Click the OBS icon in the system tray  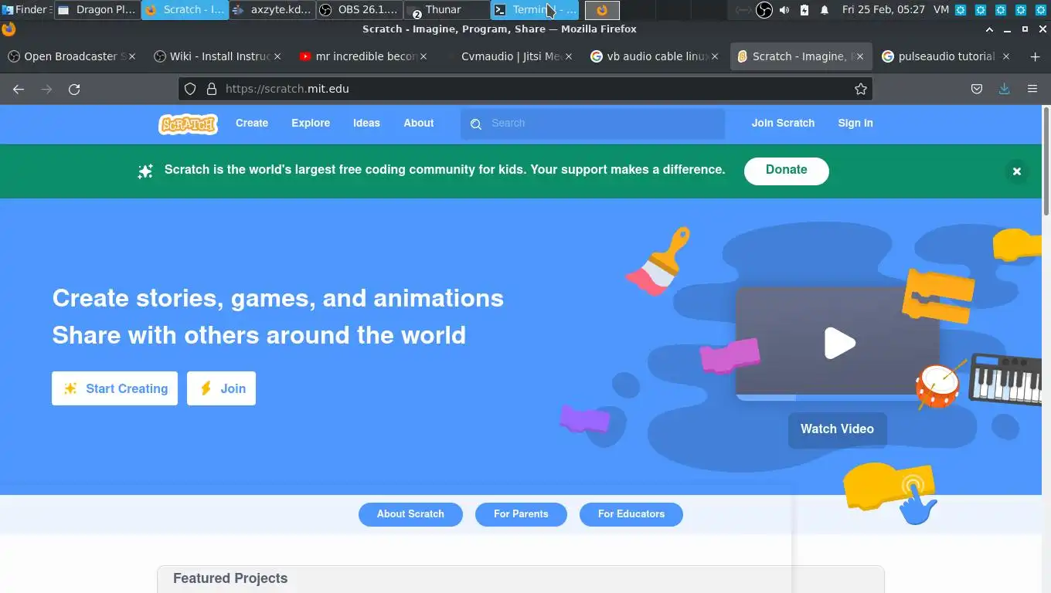[764, 10]
